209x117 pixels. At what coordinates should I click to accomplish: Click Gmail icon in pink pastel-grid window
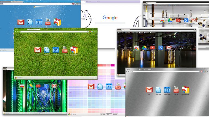point(91,86)
